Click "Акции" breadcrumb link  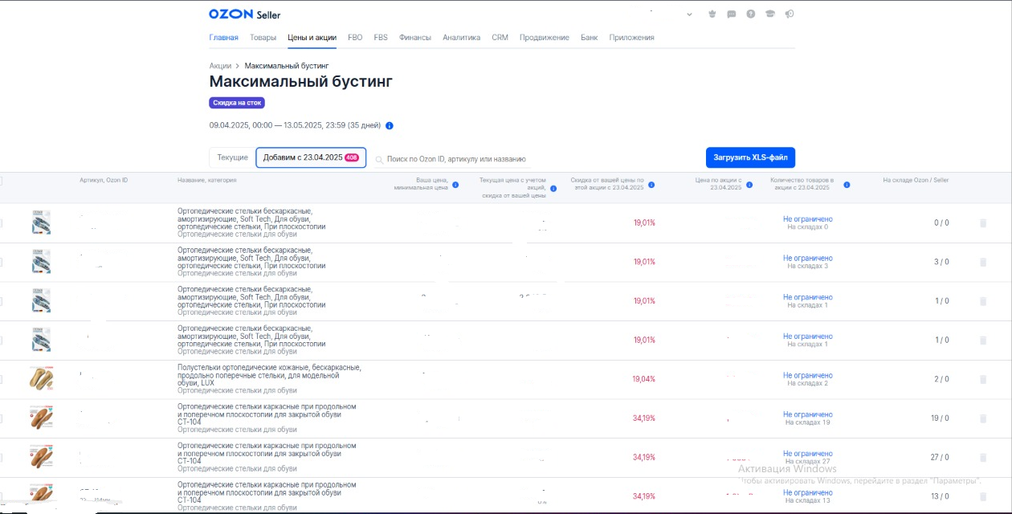220,66
